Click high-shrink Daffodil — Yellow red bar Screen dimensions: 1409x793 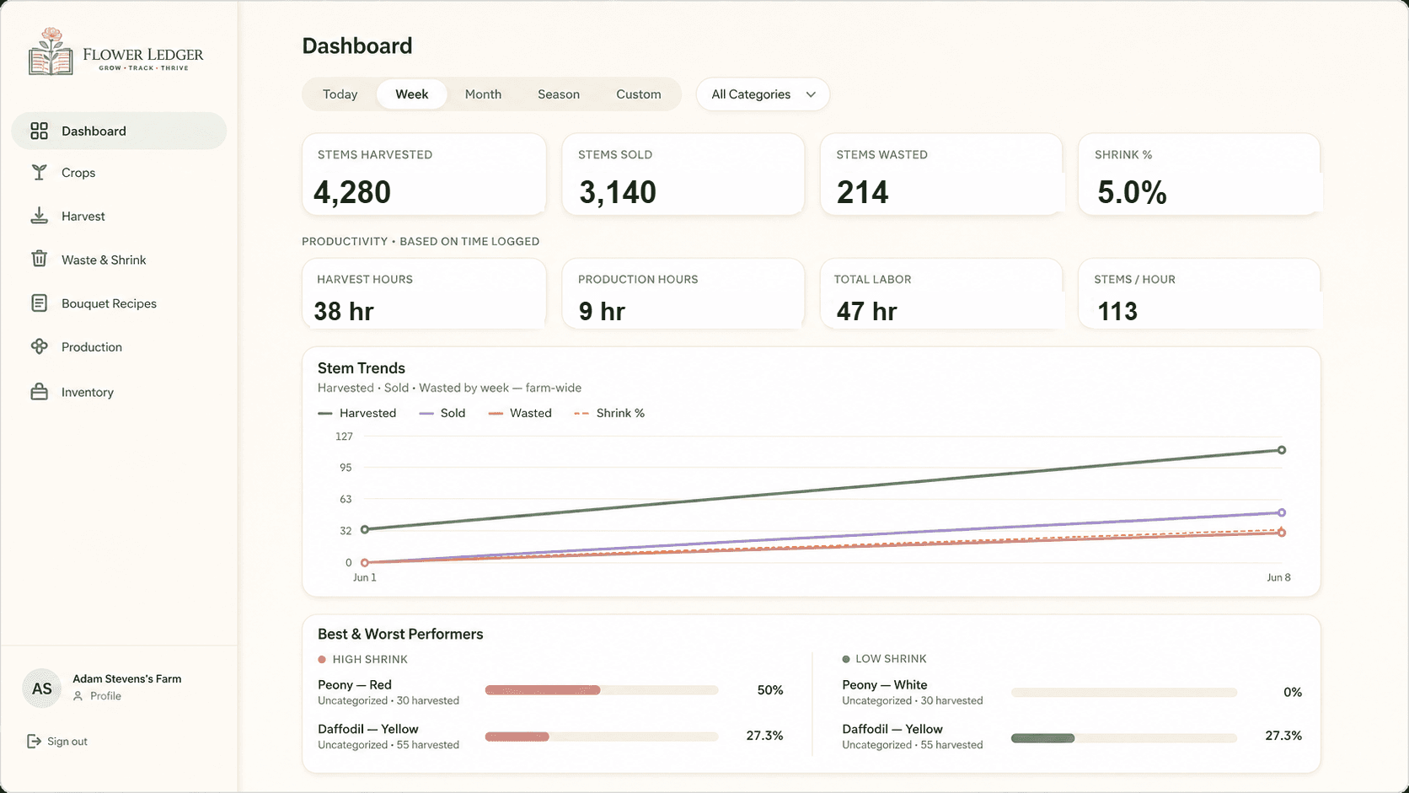coord(517,737)
